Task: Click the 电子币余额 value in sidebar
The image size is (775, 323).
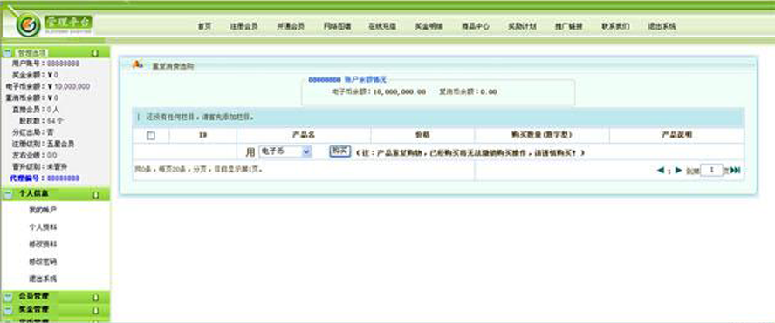Action: click(69, 86)
